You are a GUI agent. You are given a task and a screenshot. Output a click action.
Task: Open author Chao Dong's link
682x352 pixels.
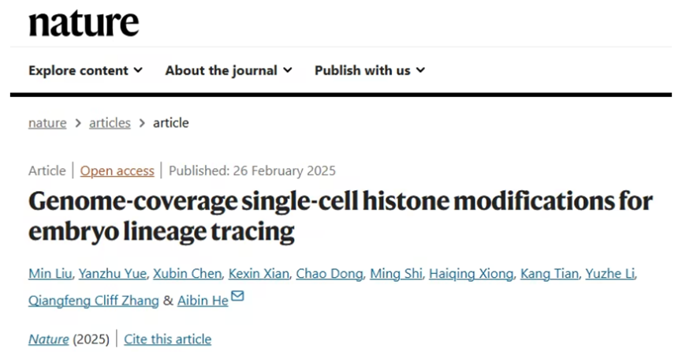click(x=330, y=274)
